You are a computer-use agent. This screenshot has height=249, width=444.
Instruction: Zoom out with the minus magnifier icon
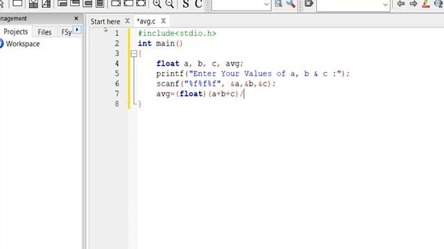pos(169,3)
